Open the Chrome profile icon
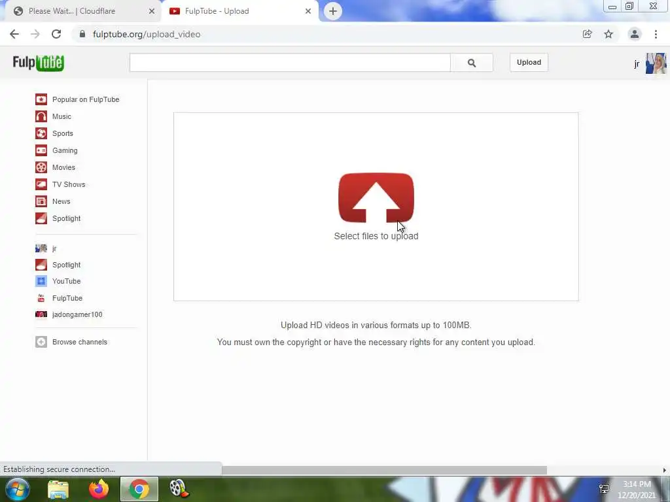The height and width of the screenshot is (502, 670). click(635, 34)
